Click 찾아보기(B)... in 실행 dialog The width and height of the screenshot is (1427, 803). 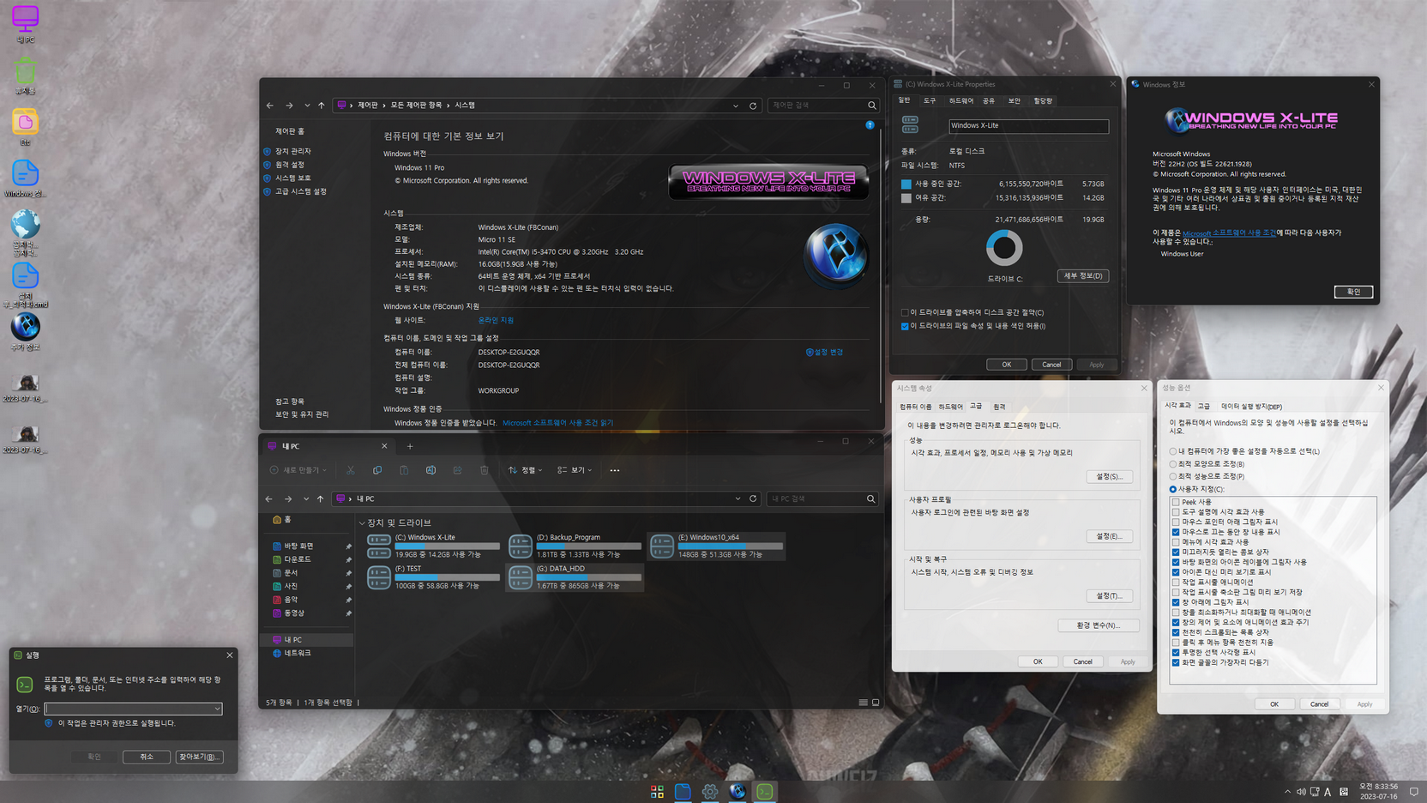199,757
